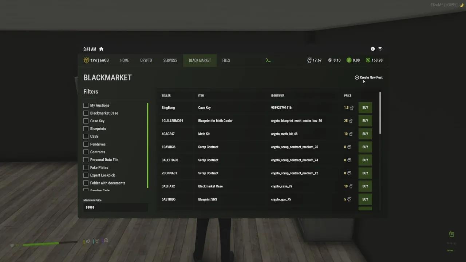Check the Contracts filter
466x262 pixels.
pos(86,152)
